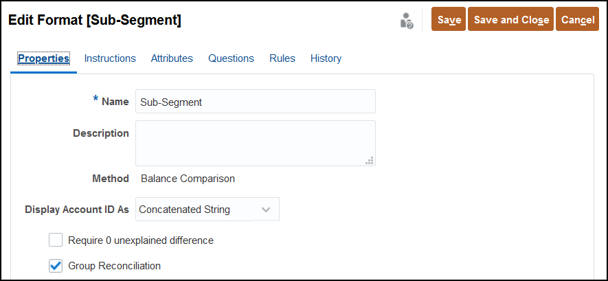Viewport: 608px width, 281px height.
Task: Expand the Display Account ID As dropdown arrow
Action: [266, 210]
